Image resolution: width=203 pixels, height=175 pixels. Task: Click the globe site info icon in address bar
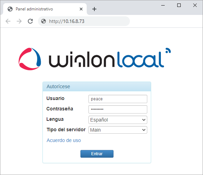[44, 21]
